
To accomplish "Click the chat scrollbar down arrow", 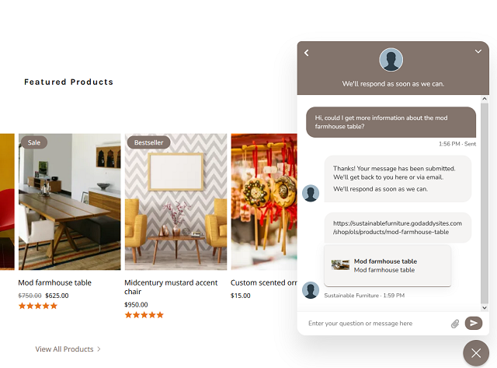I will (485, 307).
